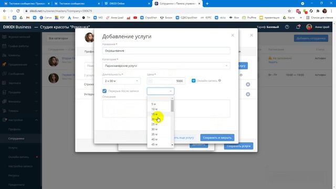Toggle the Онлайн запись checkbox
This screenshot has width=336, height=189.
pos(194,80)
